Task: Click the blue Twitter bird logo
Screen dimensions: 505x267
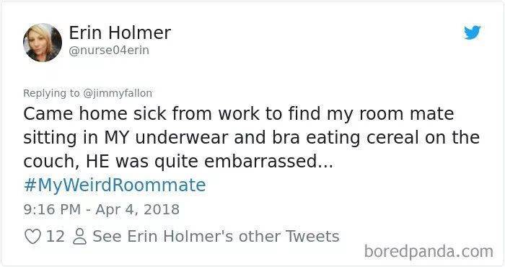Action: pyautogui.click(x=472, y=32)
